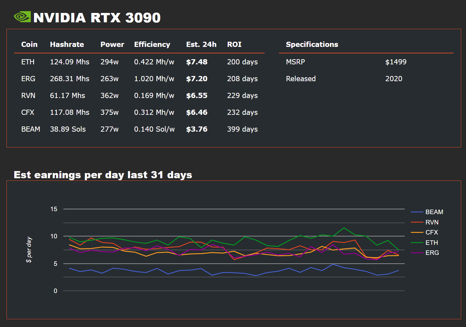Screen dimensions: 466x327
Task: Click the ETH legend entry
Action: tap(424, 243)
